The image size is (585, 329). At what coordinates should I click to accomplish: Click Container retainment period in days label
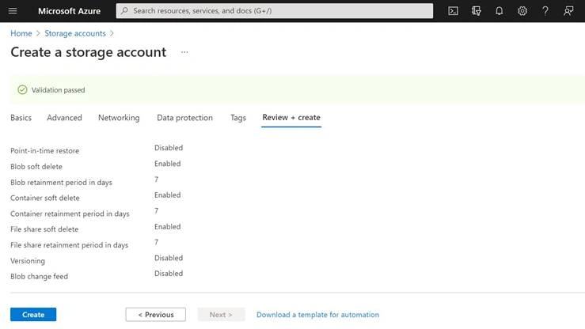point(70,214)
